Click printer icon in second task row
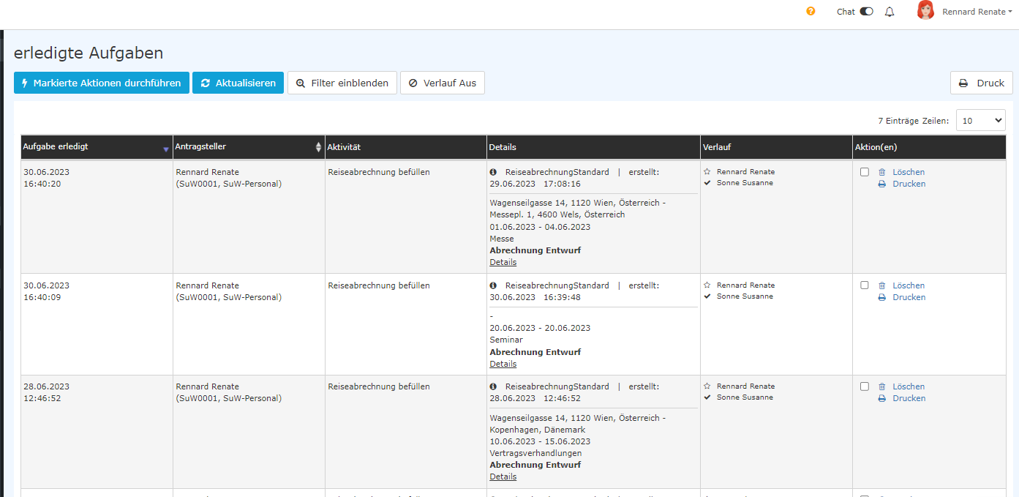 pos(881,297)
